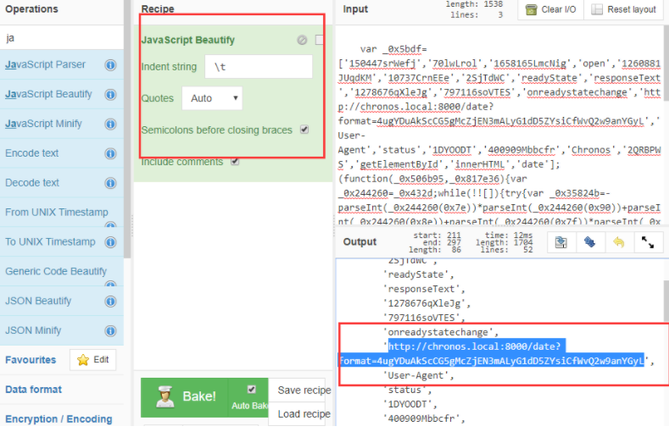Click Save recipe button
Image resolution: width=669 pixels, height=432 pixels.
(x=297, y=390)
